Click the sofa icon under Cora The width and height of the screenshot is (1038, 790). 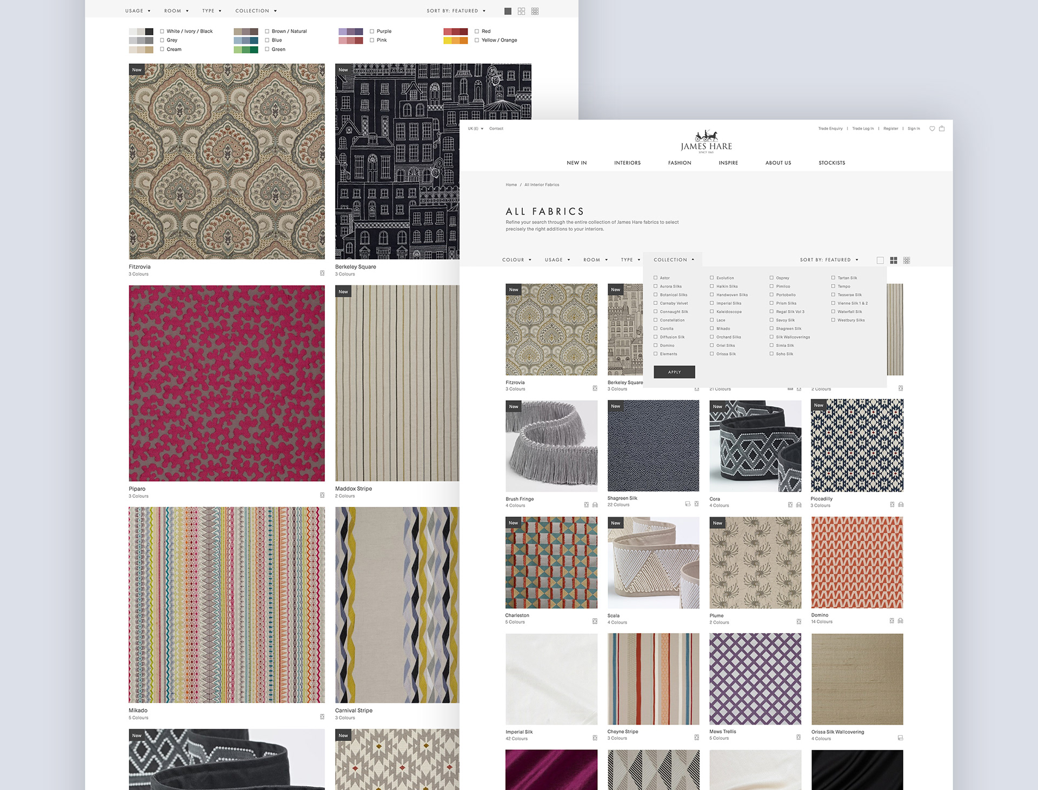pos(799,505)
